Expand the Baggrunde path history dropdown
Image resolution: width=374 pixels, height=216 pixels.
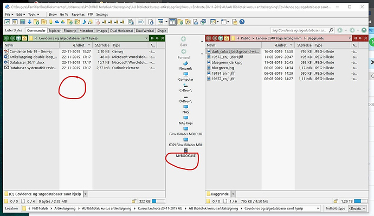pos(350,38)
